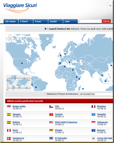Reset map with home icon

click(x=10, y=39)
